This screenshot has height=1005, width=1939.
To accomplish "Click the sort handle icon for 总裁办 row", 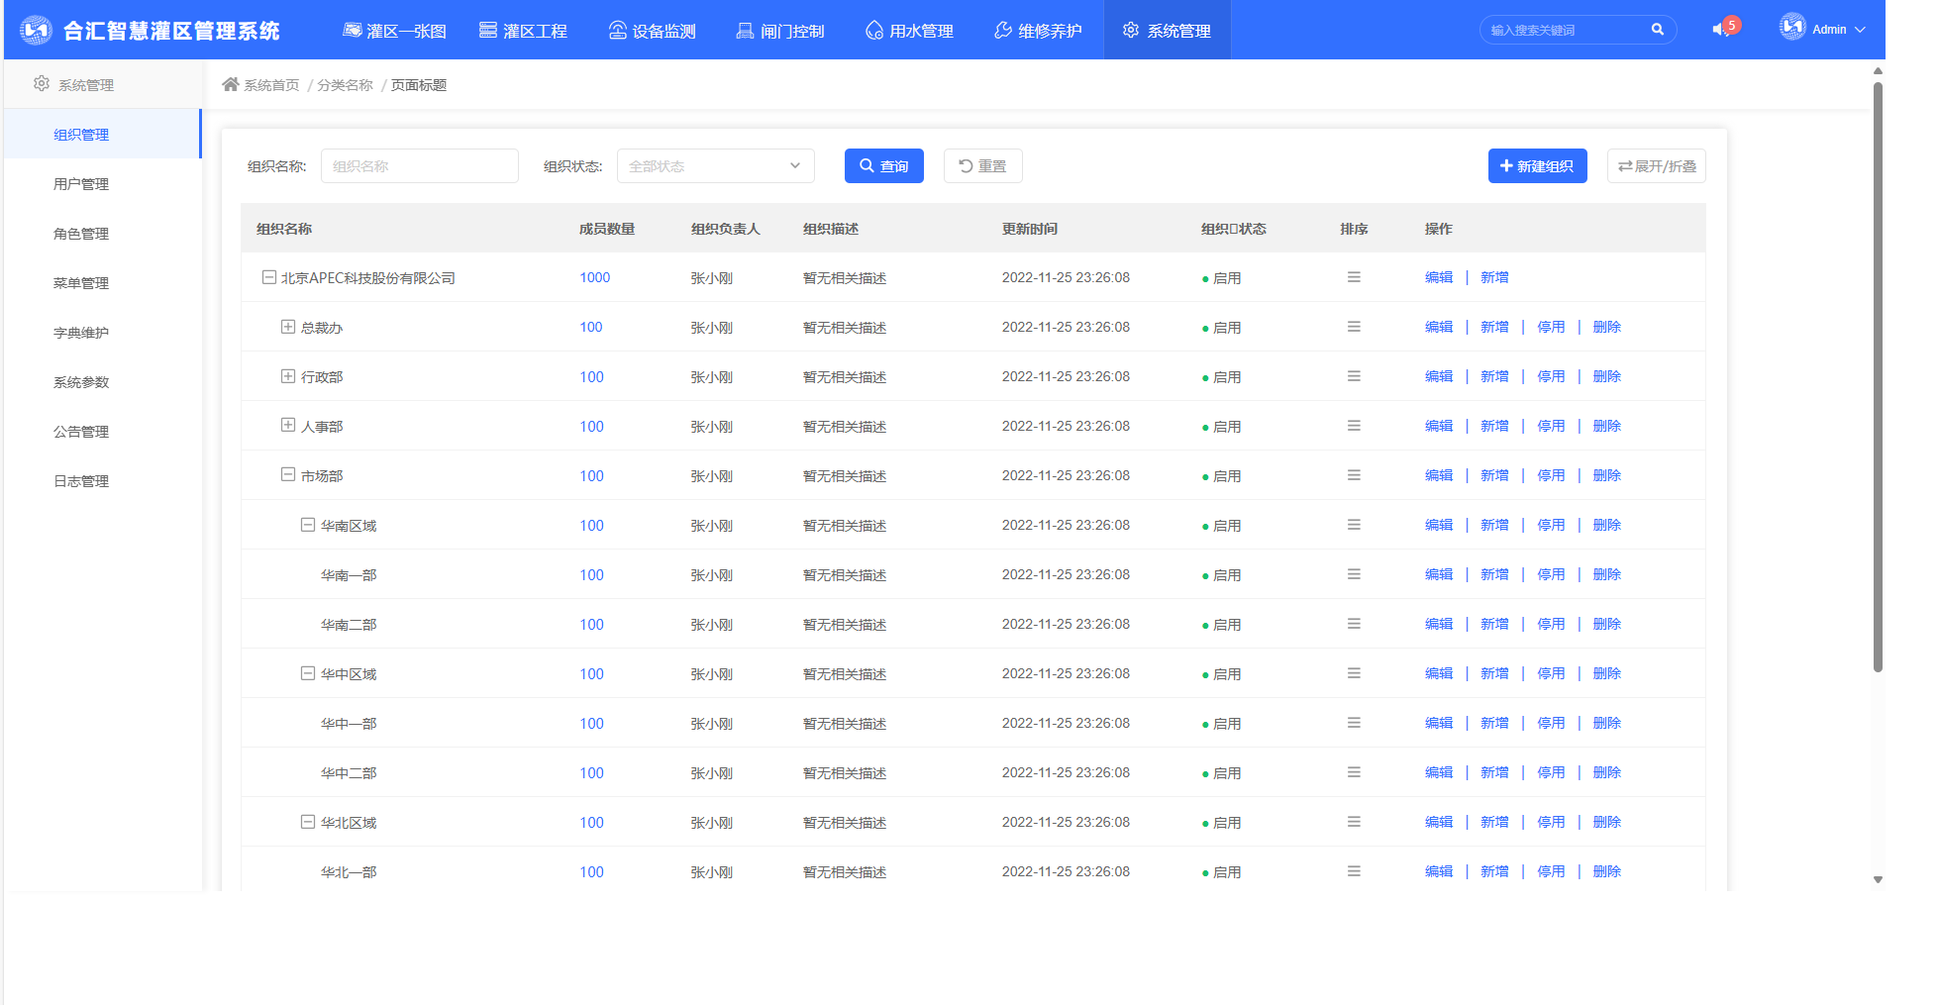I will tap(1354, 327).
